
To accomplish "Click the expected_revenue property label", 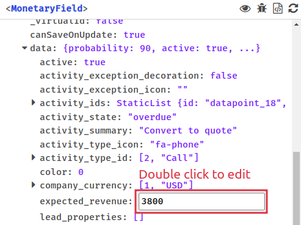I will coord(86,201).
